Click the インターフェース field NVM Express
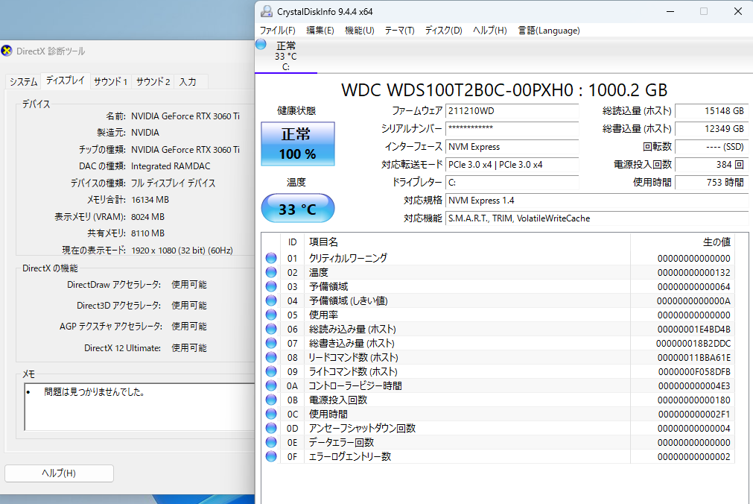This screenshot has width=753, height=504. (x=512, y=147)
